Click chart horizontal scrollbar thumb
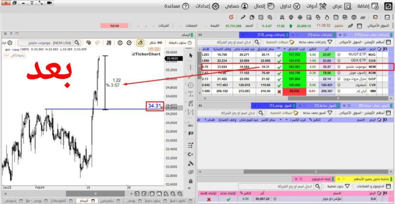This screenshot has height=204, width=395. pos(95,194)
